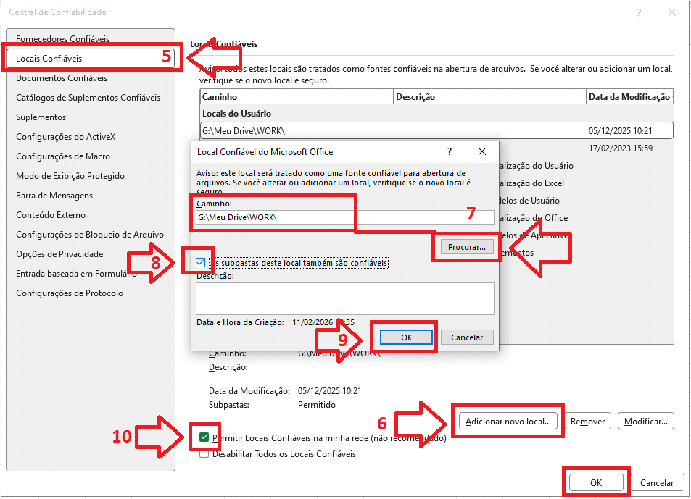
Task: Open Opções de Privacidade
Action: pos(54,253)
